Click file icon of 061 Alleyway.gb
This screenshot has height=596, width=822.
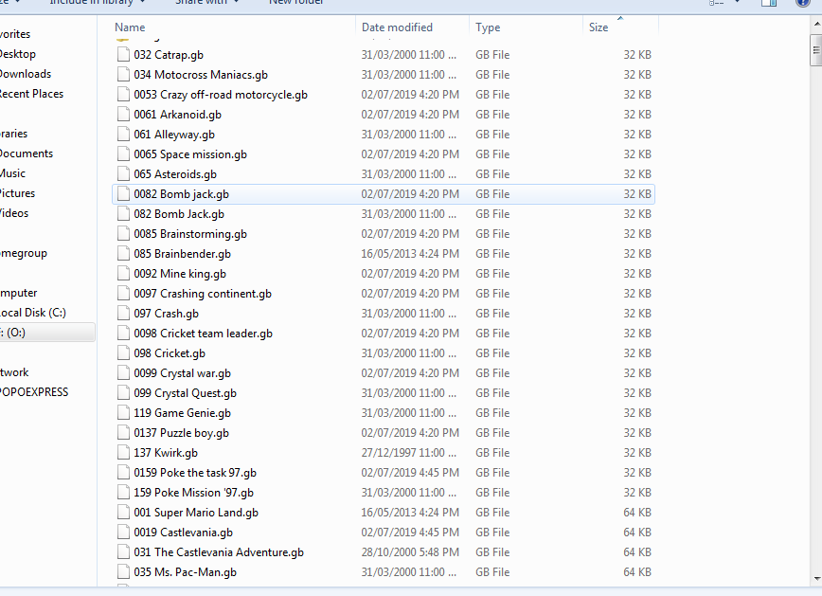123,135
